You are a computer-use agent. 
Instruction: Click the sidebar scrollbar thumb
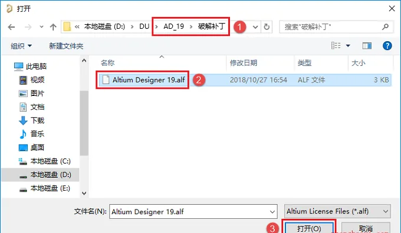pyautogui.click(x=84, y=123)
